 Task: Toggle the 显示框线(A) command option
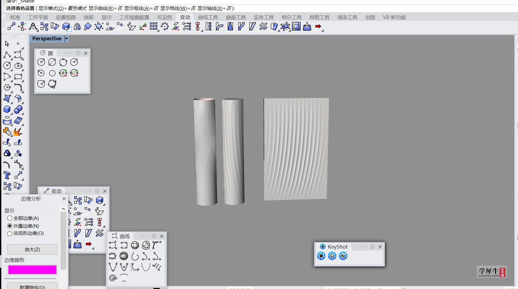[x=141, y=8]
